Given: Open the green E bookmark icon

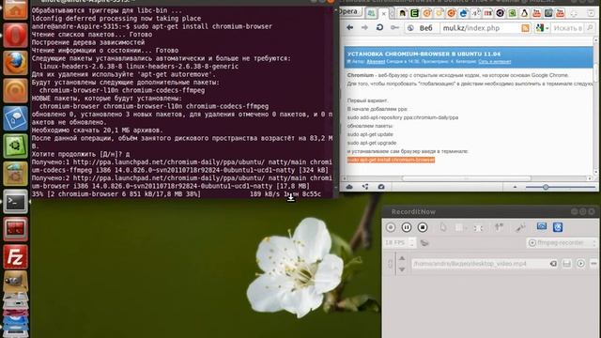Looking at the screenshot, I should [x=414, y=13].
